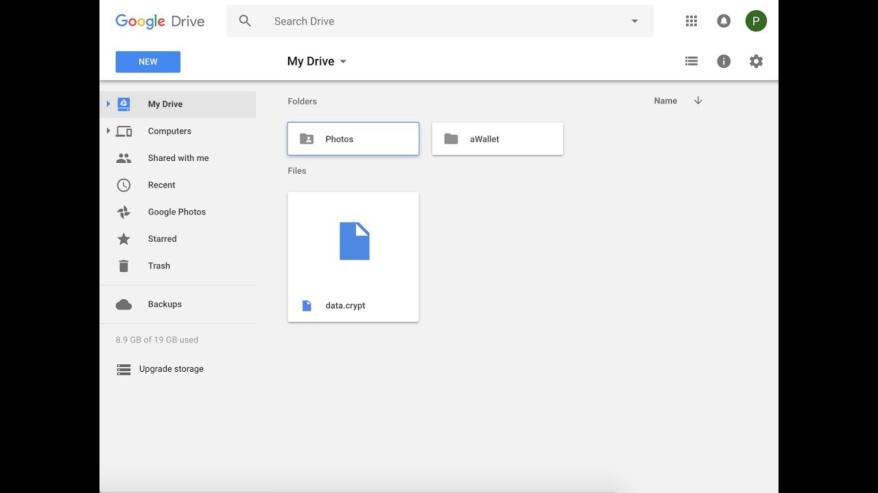Click the My Drive sidebar icon
878x493 pixels.
[x=123, y=104]
